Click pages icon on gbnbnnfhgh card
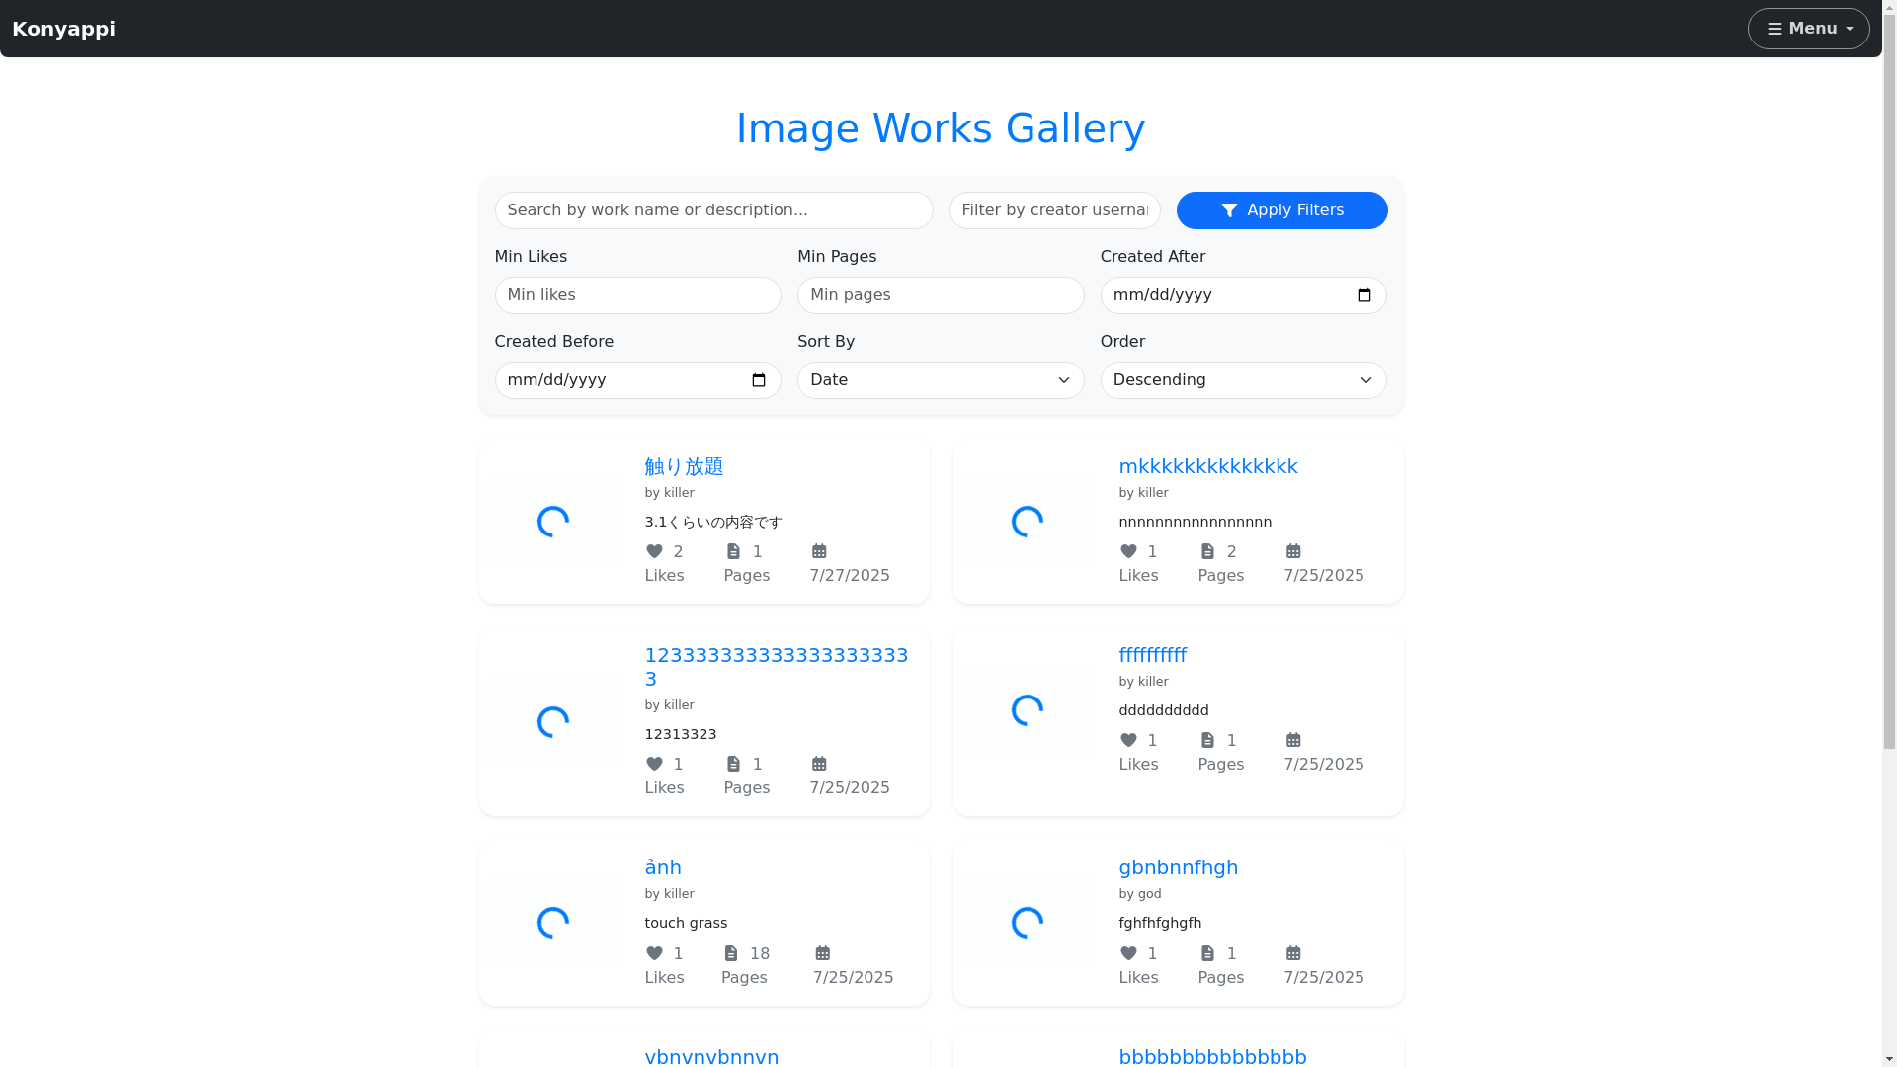This screenshot has width=1897, height=1067. [x=1207, y=953]
